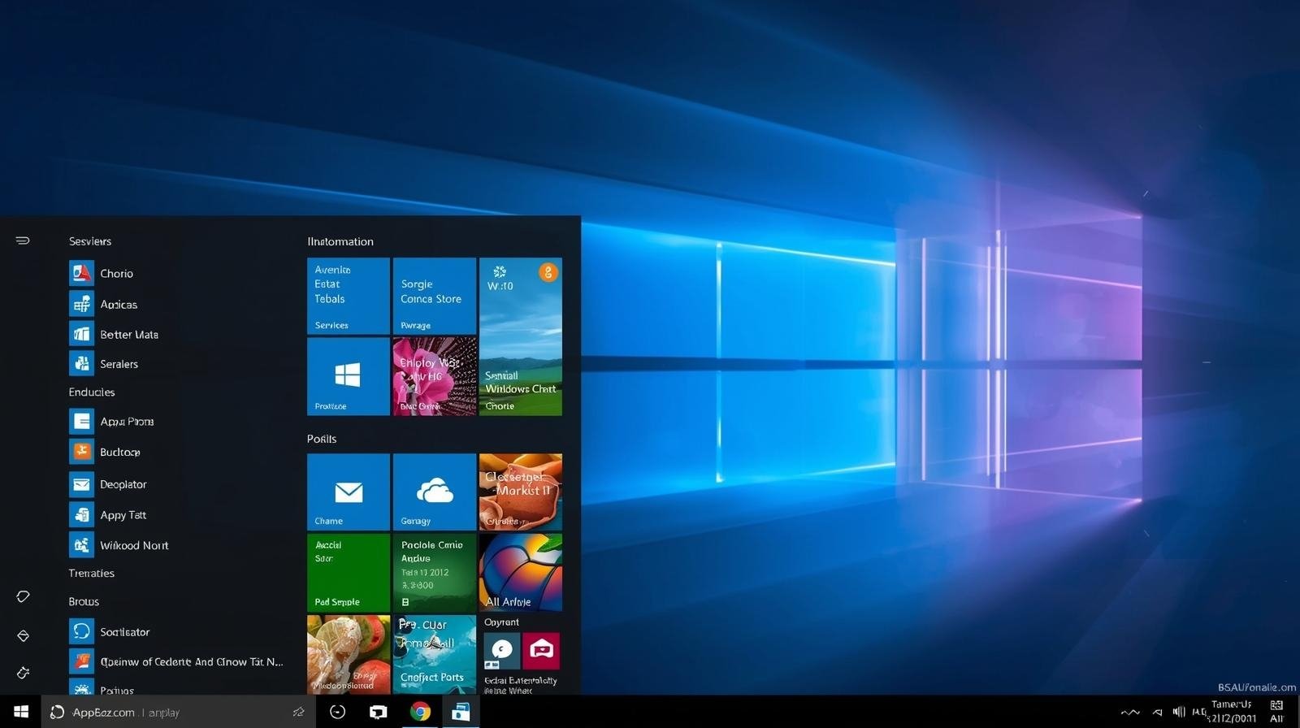Open the pink tile under Coyrent
Viewport: 1300px width, 728px height.
(541, 651)
